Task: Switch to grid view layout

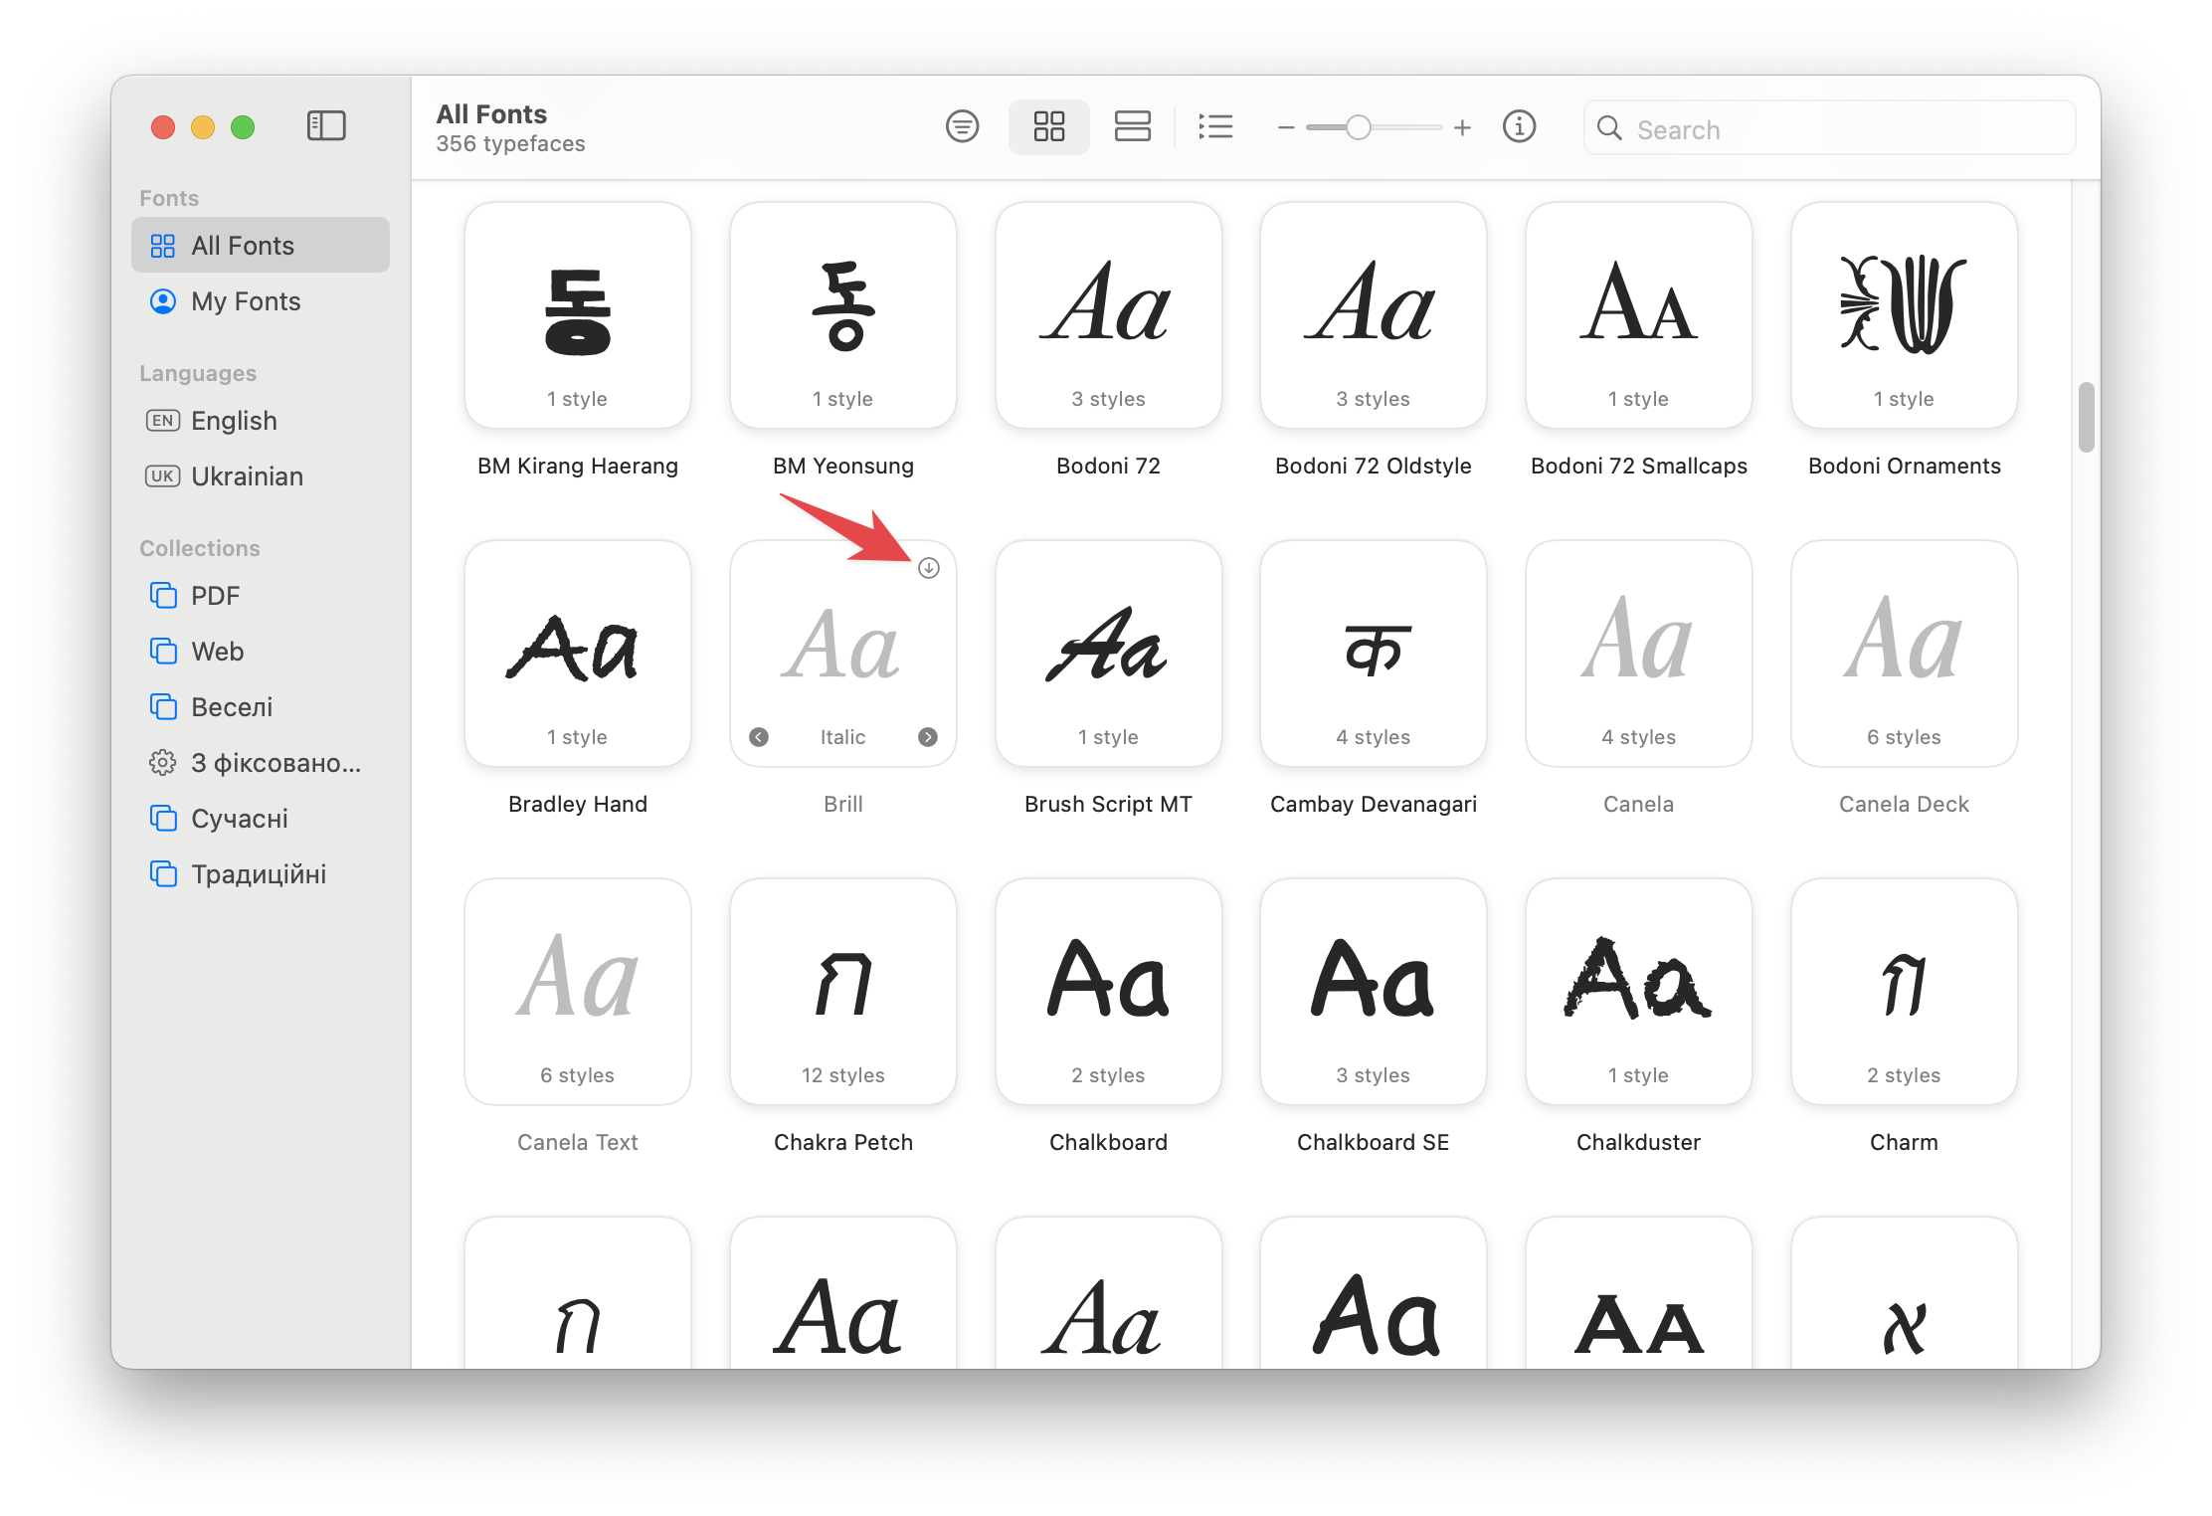Action: [x=1045, y=127]
